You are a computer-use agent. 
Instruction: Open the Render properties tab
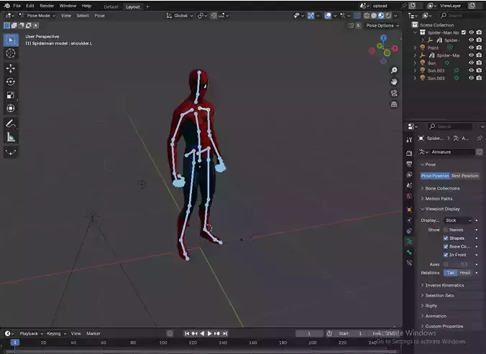point(409,153)
